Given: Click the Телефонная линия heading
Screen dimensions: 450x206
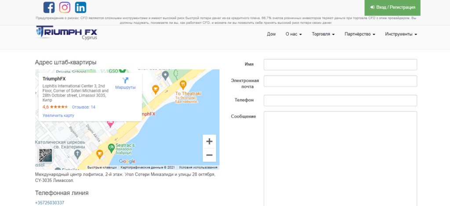Looking at the screenshot, I should [62, 193].
